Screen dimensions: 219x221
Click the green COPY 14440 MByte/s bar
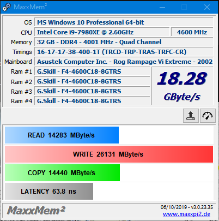tap(62, 172)
